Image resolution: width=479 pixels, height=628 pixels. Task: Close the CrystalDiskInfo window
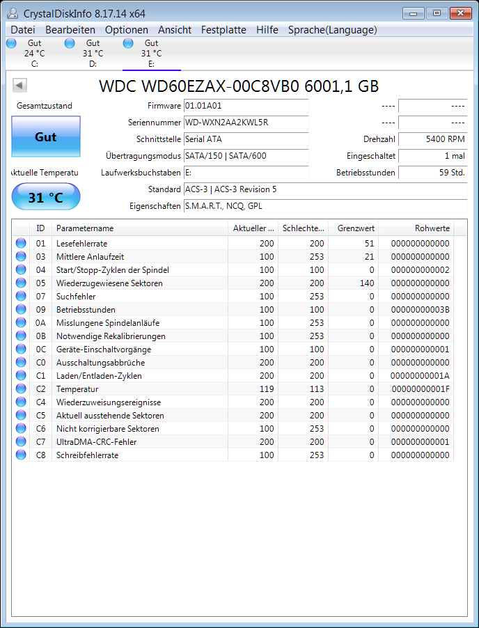click(461, 13)
